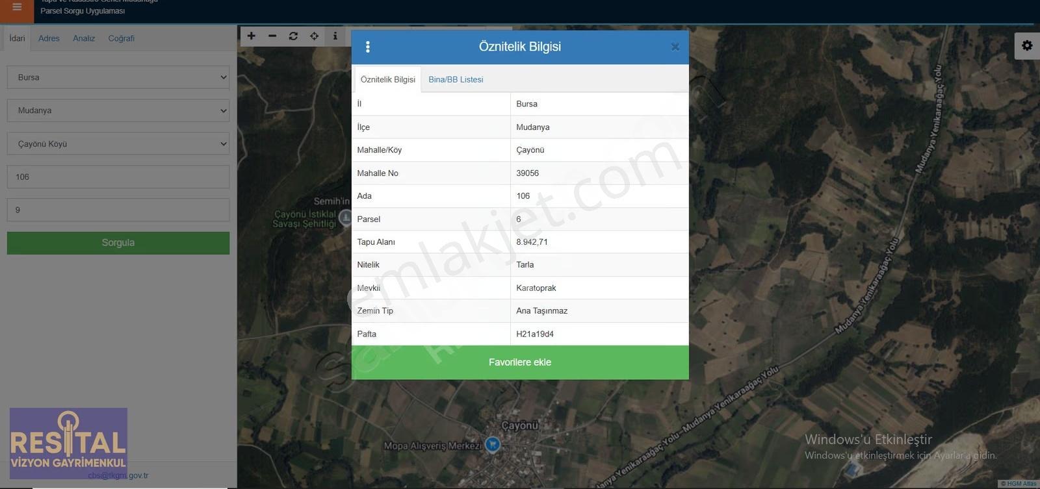Click the Parsel value 6 in table
Image resolution: width=1040 pixels, height=489 pixels.
click(x=518, y=219)
